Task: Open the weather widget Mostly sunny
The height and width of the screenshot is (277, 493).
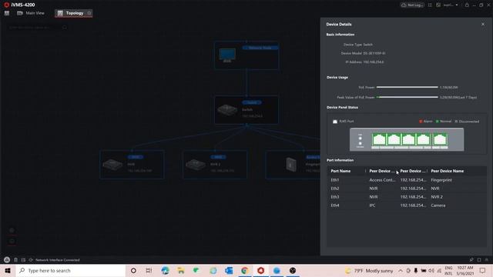Action: click(369, 270)
